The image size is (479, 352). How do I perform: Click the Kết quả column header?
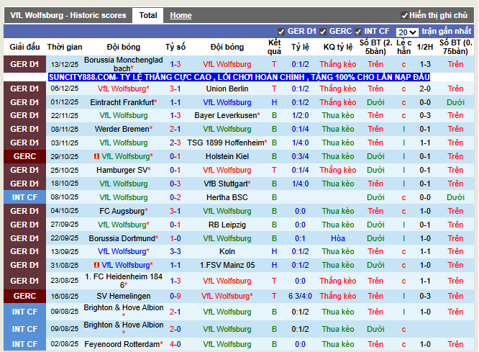tap(274, 47)
